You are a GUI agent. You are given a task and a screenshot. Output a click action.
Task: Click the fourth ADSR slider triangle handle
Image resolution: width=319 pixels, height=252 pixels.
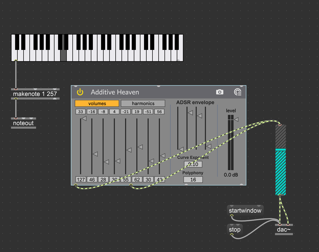209,146
